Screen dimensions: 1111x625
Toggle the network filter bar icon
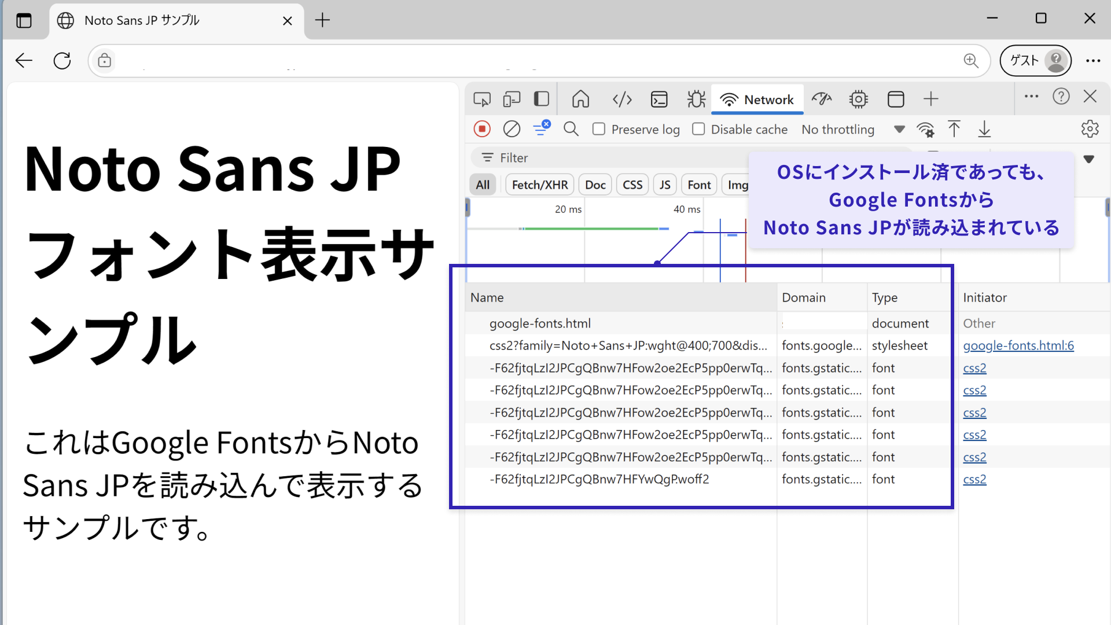click(x=542, y=128)
